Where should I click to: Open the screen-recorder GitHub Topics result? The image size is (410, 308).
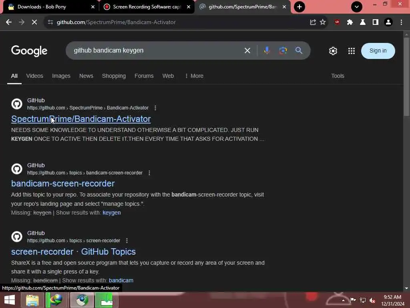pyautogui.click(x=73, y=252)
